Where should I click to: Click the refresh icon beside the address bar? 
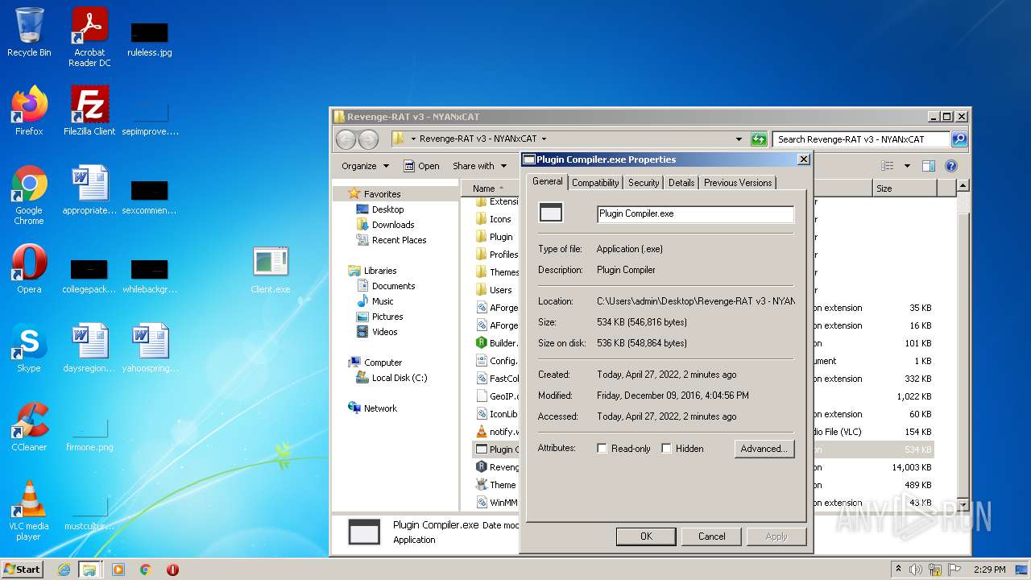[758, 139]
